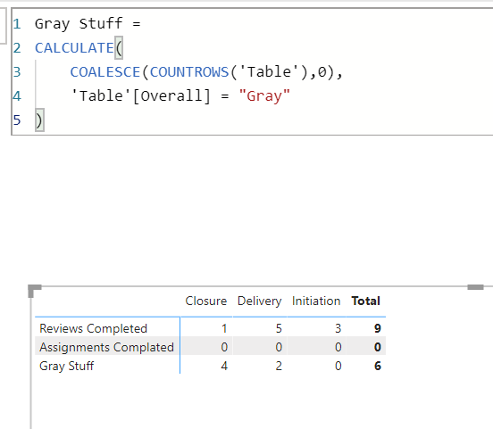Viewport: 493px width, 429px height.
Task: Click the top edge handle of the matrix visual
Action: tap(475, 287)
